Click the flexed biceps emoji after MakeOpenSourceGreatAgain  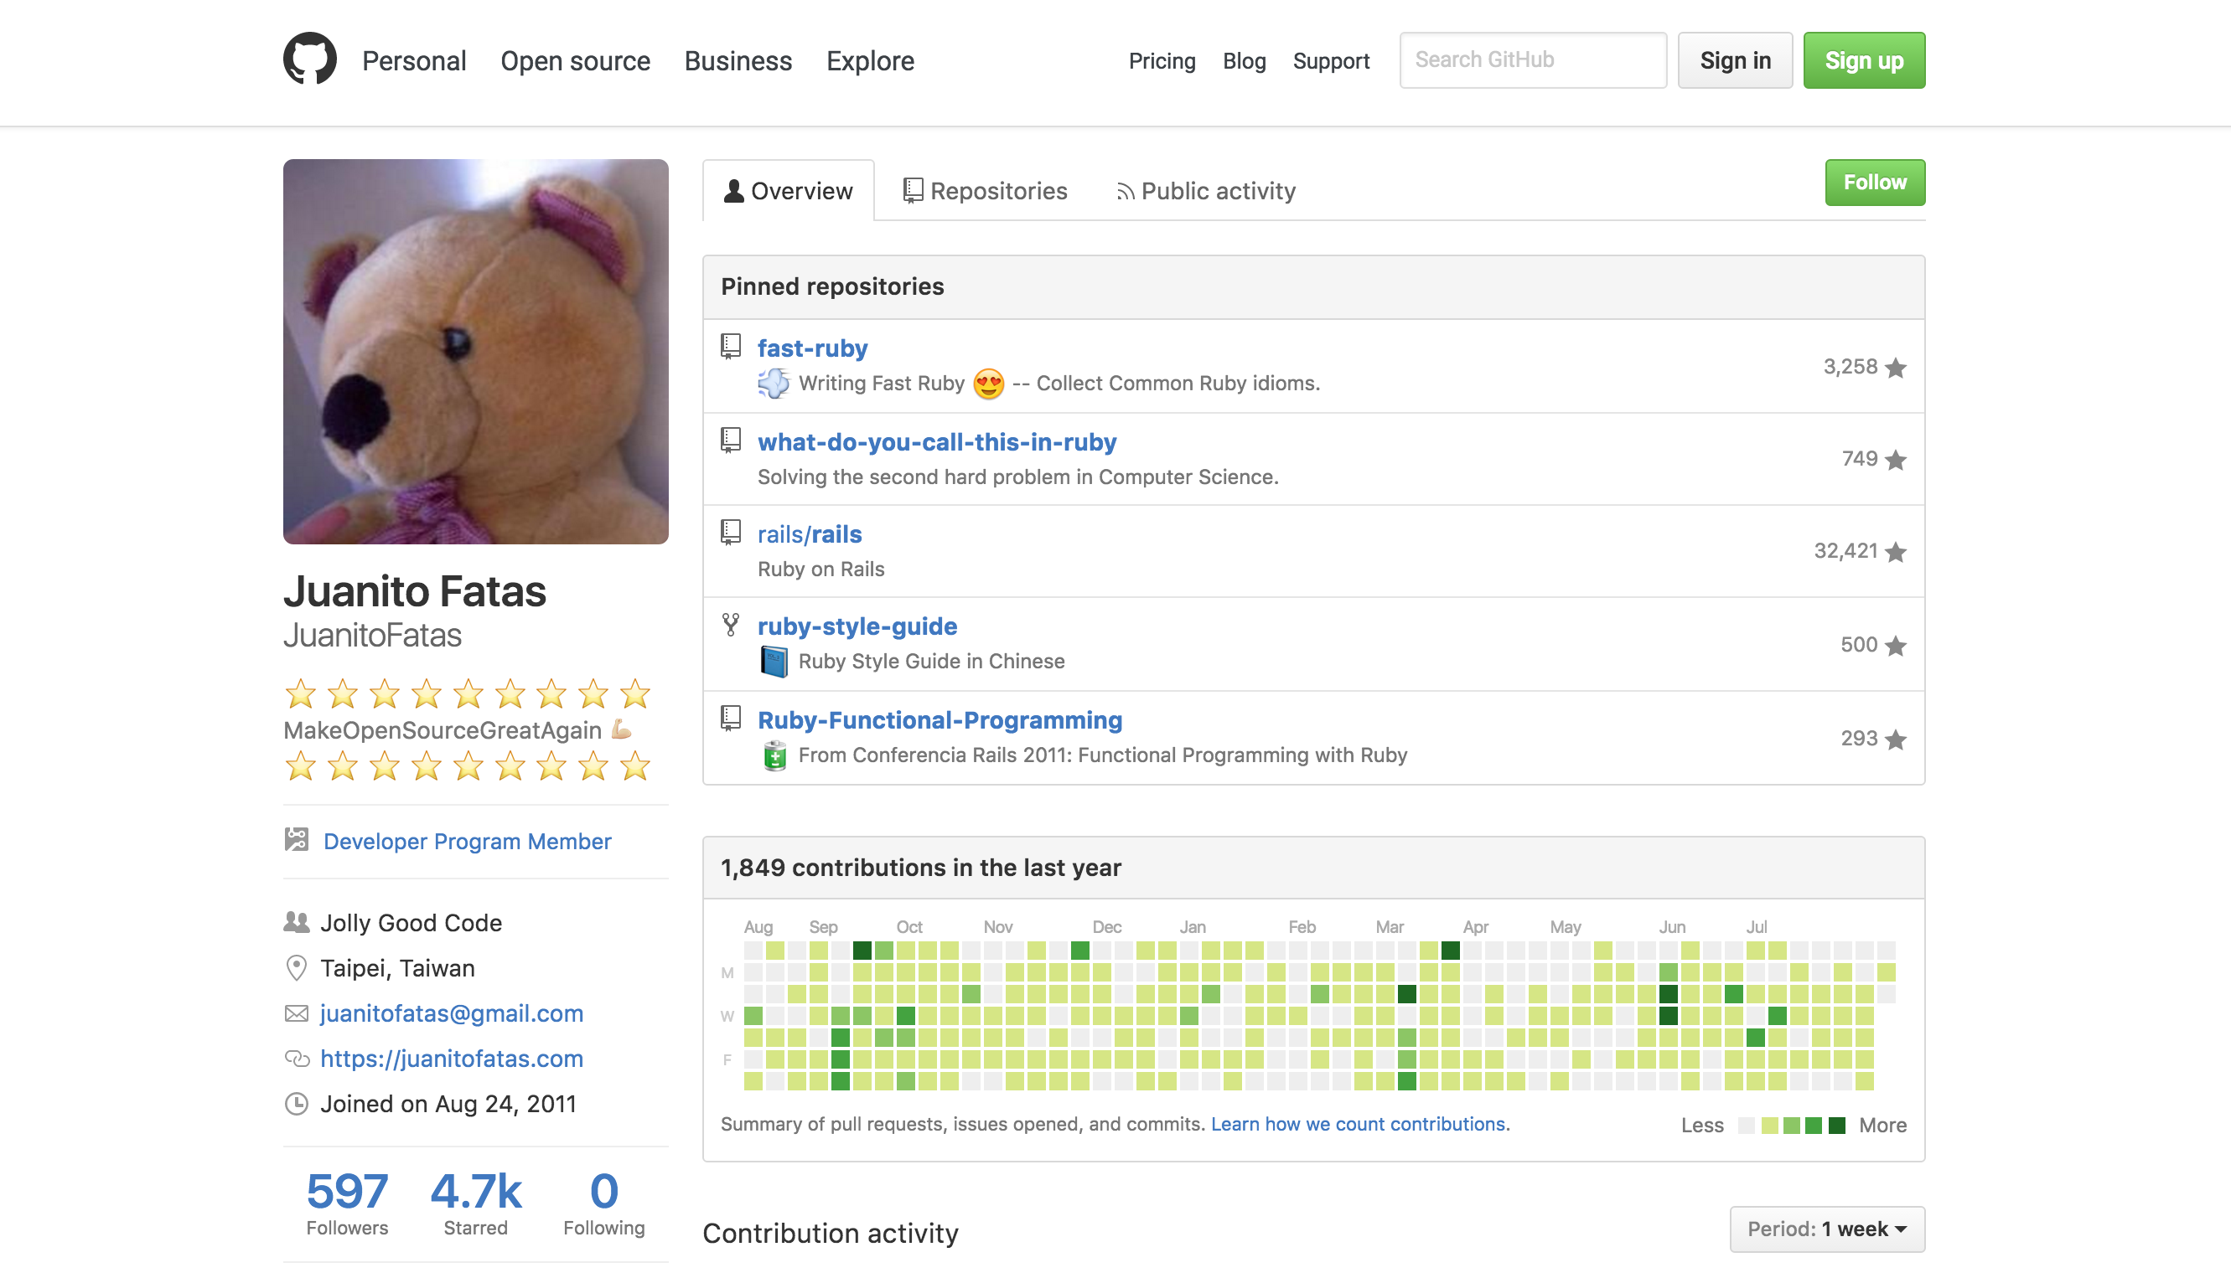tap(621, 729)
